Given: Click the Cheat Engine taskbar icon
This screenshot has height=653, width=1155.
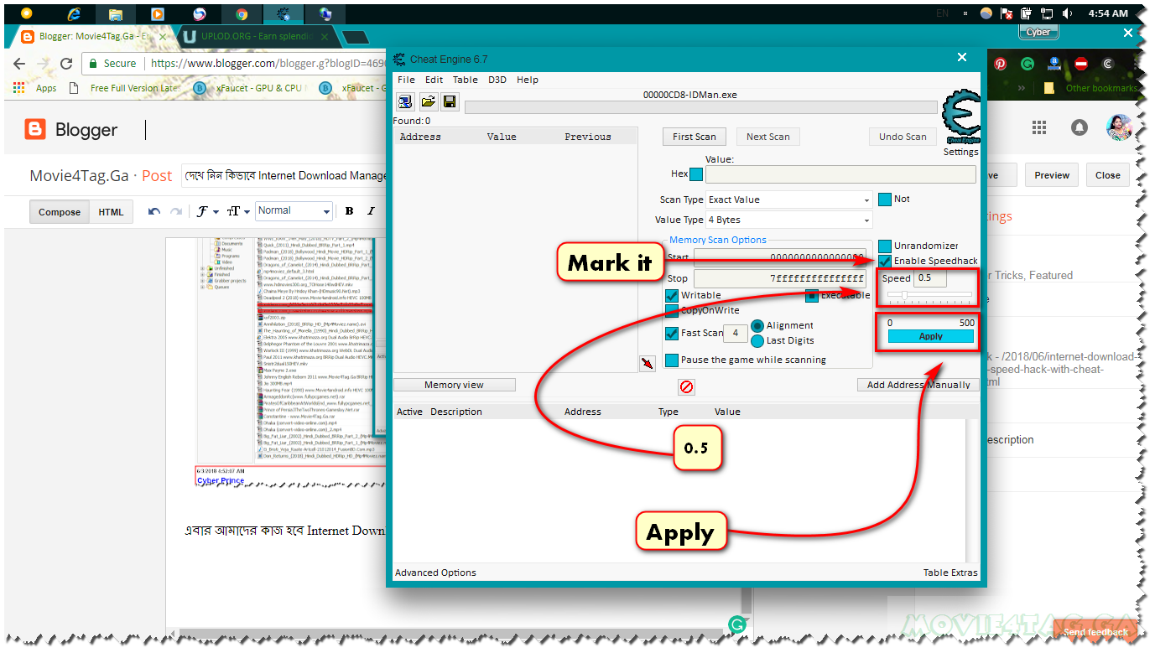Looking at the screenshot, I should coord(284,14).
